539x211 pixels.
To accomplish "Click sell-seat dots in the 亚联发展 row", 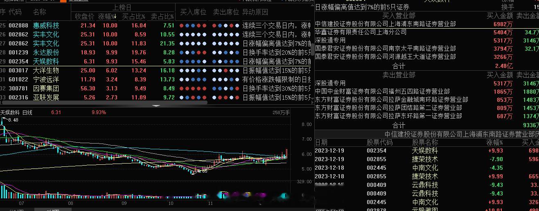I will click(x=226, y=97).
